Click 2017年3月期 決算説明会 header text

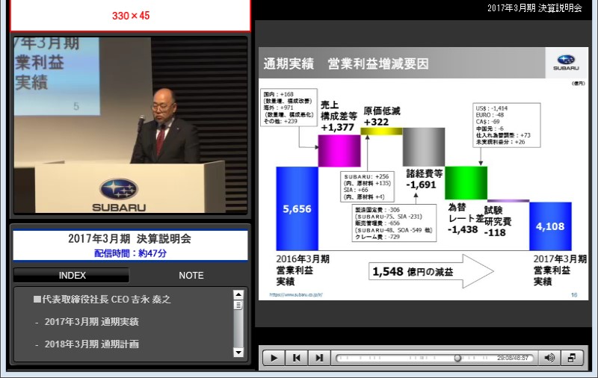pos(534,8)
